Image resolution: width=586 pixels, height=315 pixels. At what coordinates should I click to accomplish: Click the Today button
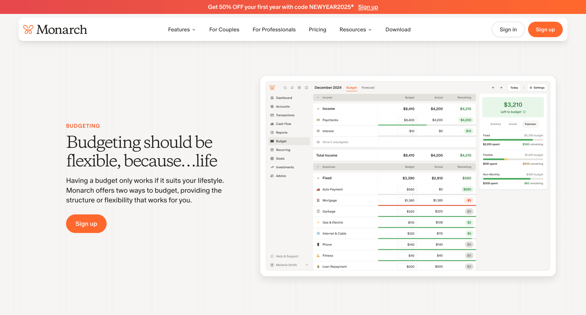click(514, 88)
